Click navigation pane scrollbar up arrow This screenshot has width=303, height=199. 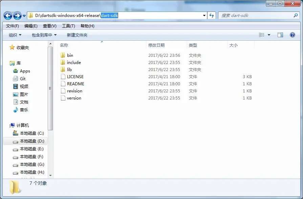(x=50, y=44)
